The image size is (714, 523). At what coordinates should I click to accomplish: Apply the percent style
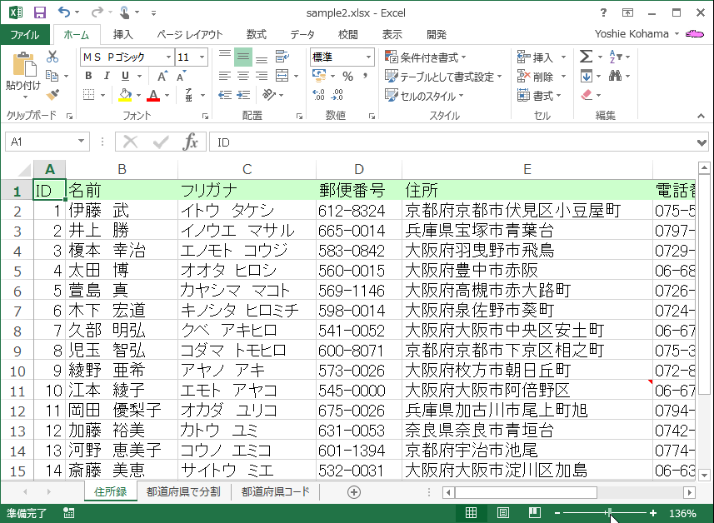(348, 76)
